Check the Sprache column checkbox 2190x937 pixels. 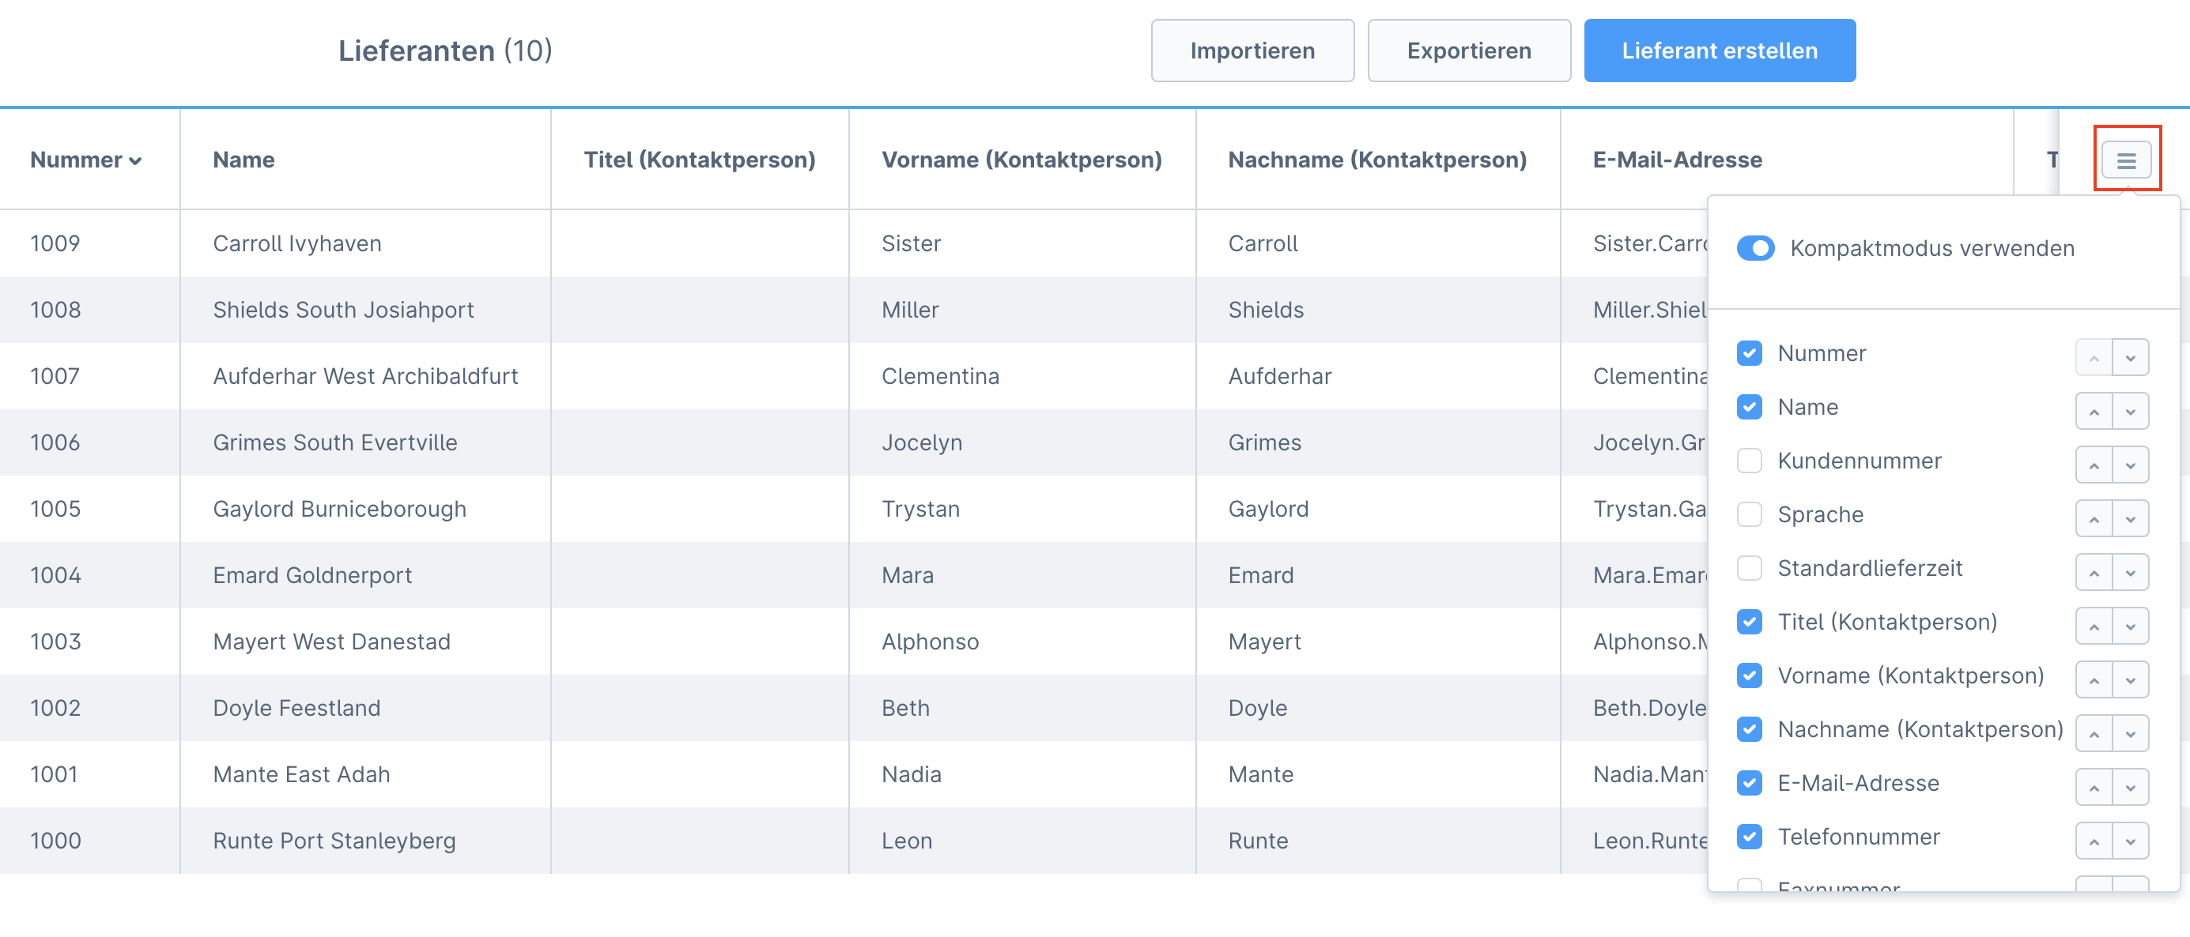[x=1749, y=514]
